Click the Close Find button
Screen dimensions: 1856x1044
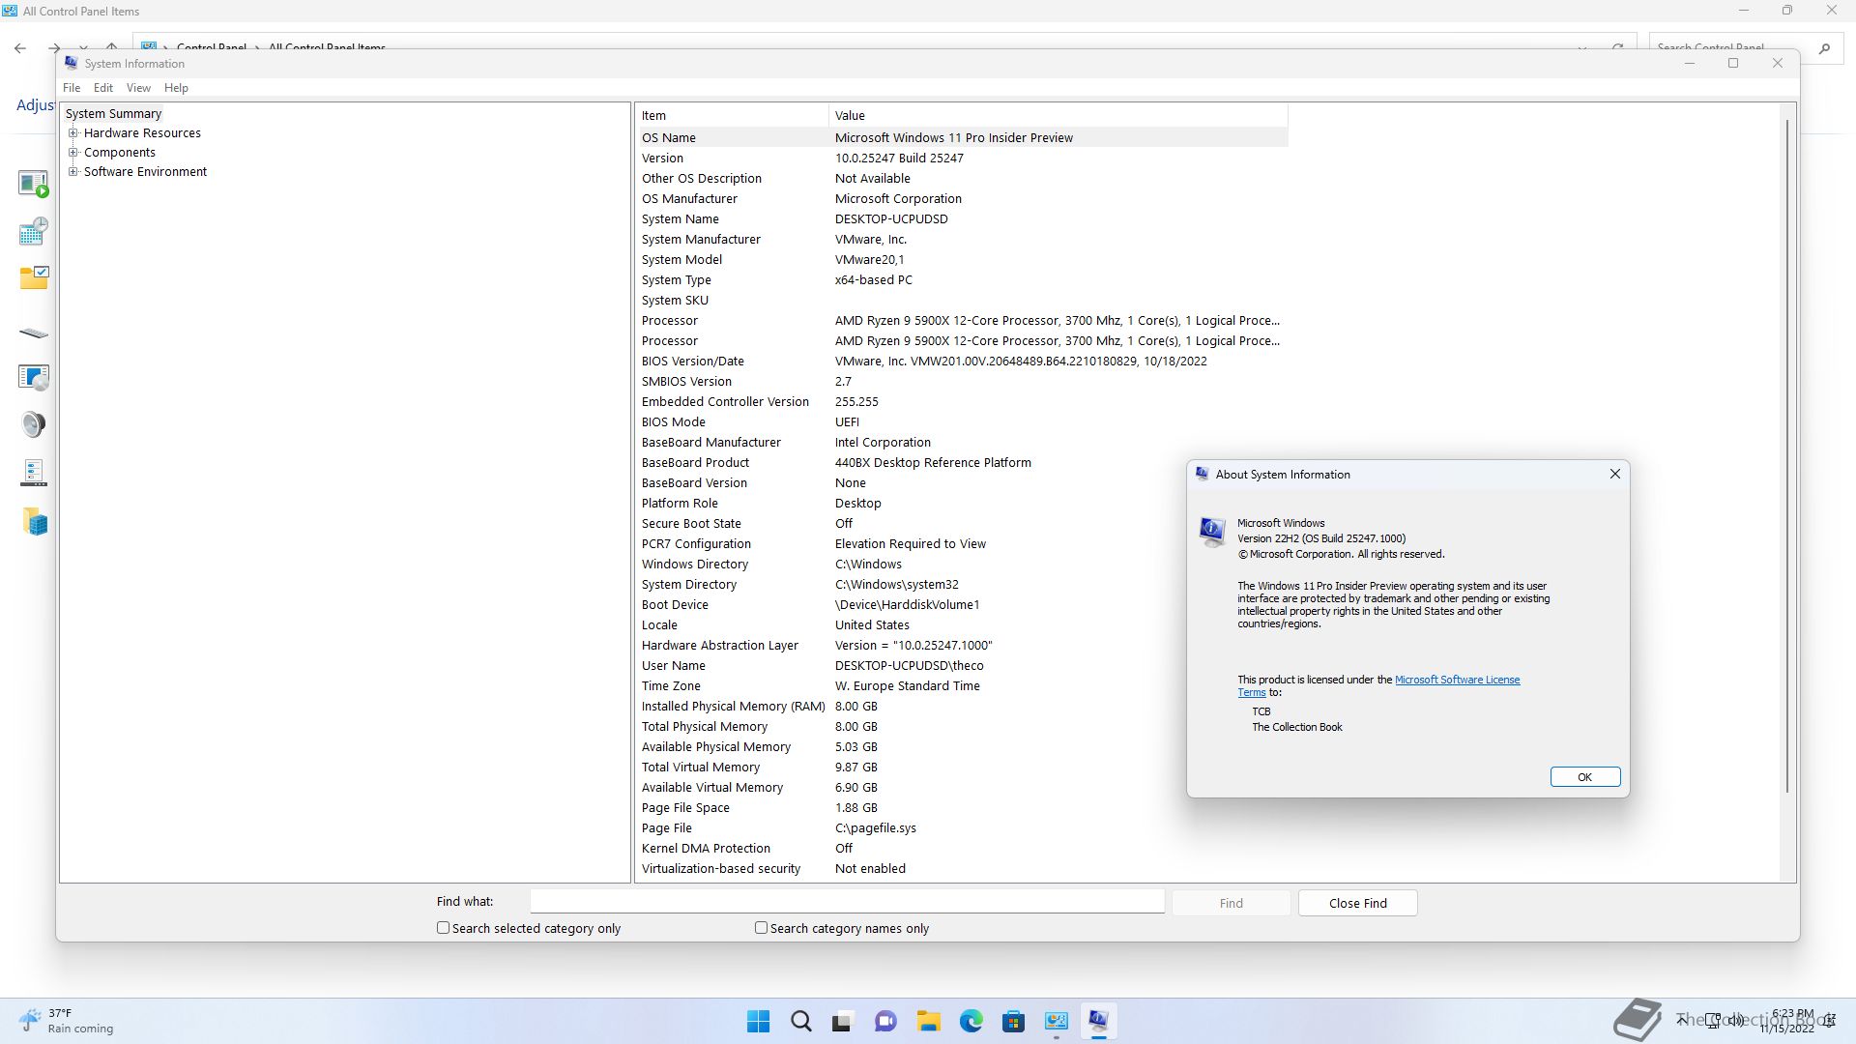(1357, 903)
